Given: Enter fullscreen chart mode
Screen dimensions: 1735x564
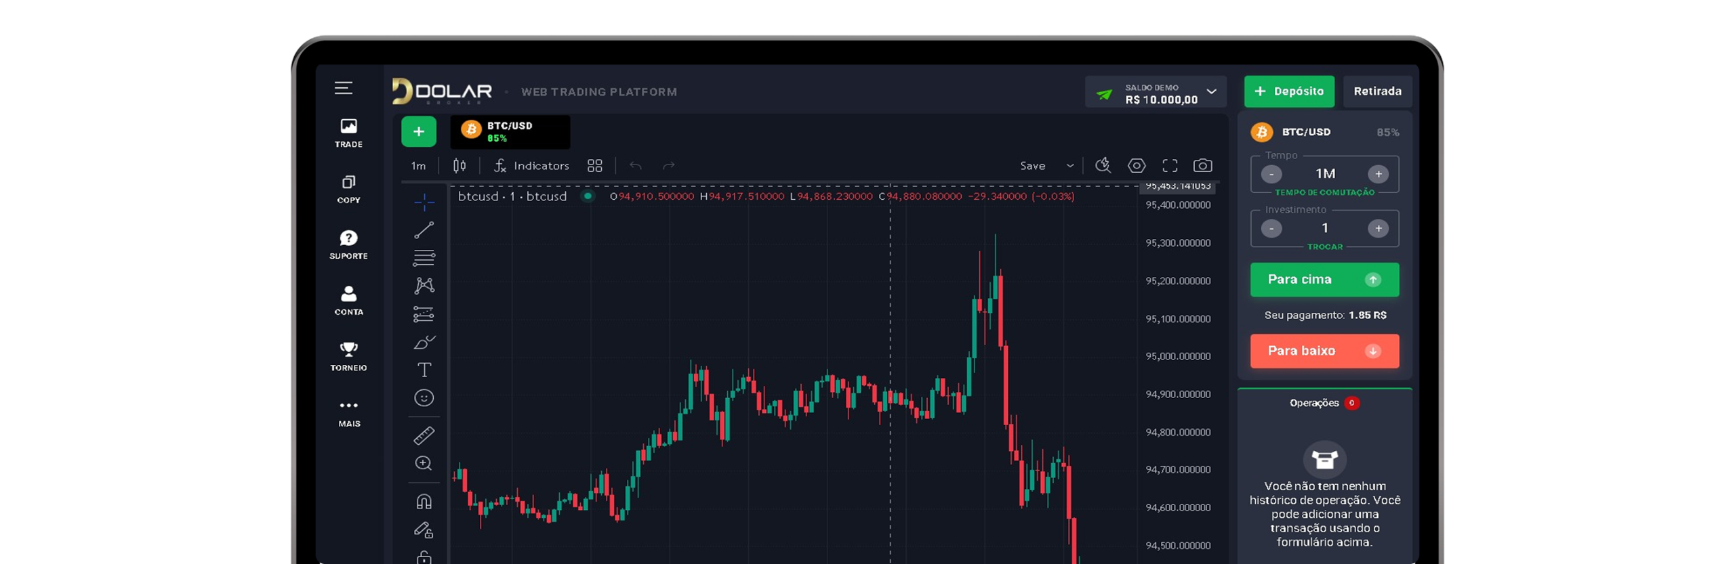Looking at the screenshot, I should tap(1170, 166).
